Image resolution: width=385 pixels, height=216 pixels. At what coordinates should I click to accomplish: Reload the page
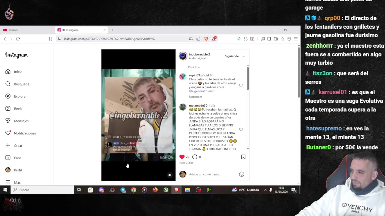pos(18,39)
